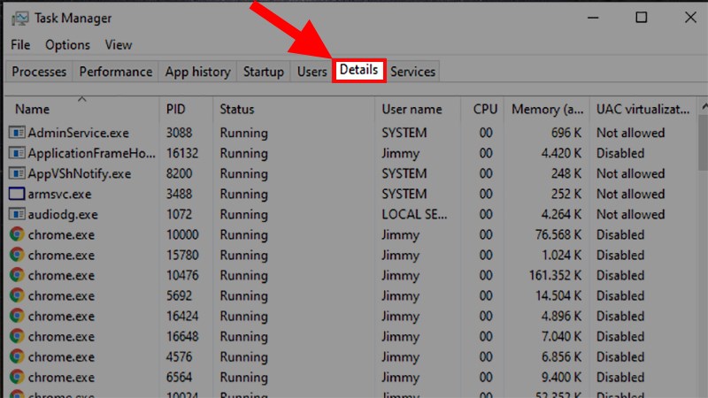
Task: Click the ApplicationFrameHost process icon
Action: pos(17,153)
